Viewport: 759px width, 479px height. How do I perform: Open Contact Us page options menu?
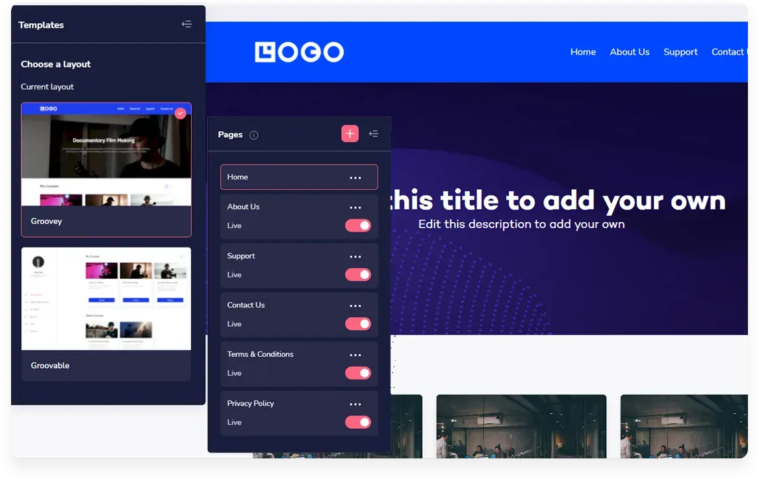tap(355, 305)
